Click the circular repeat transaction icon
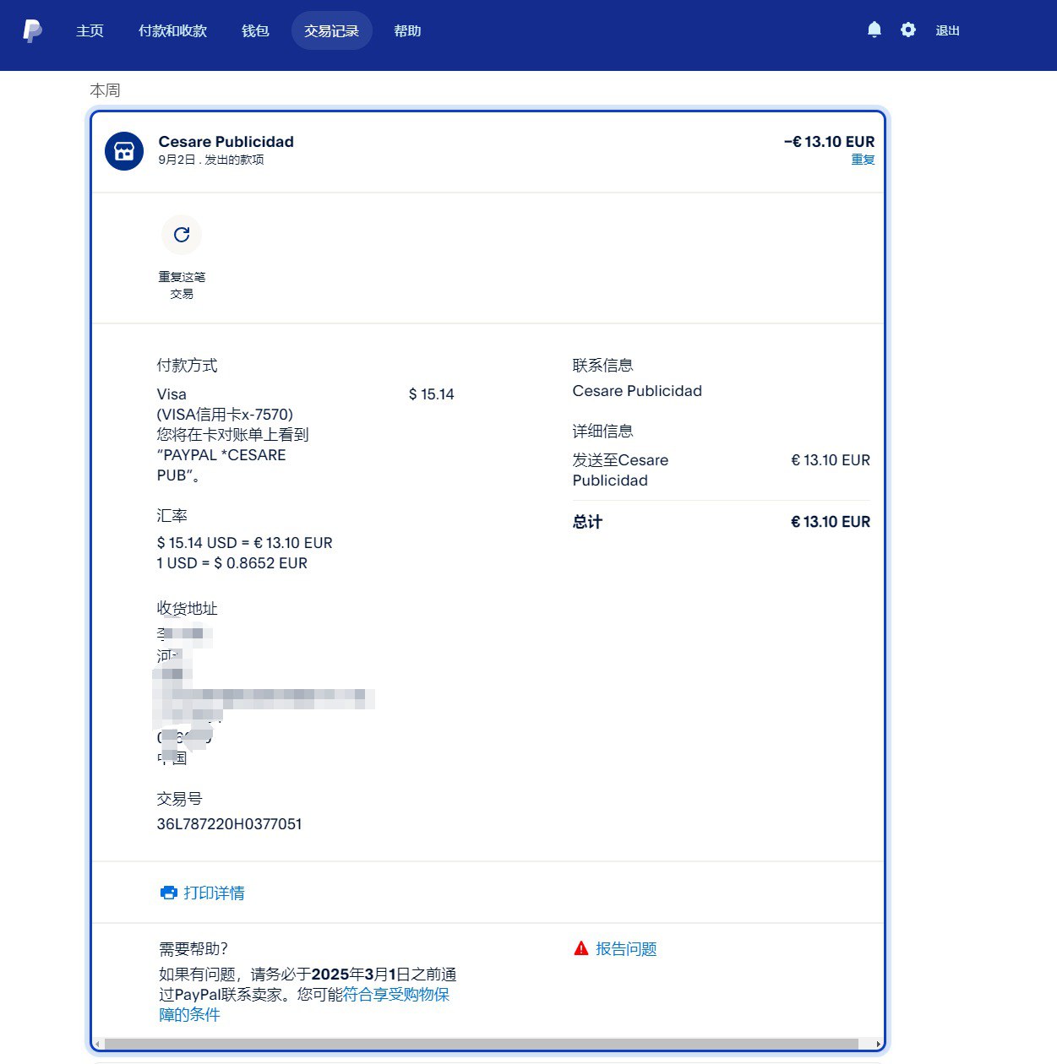The image size is (1057, 1064). [182, 235]
